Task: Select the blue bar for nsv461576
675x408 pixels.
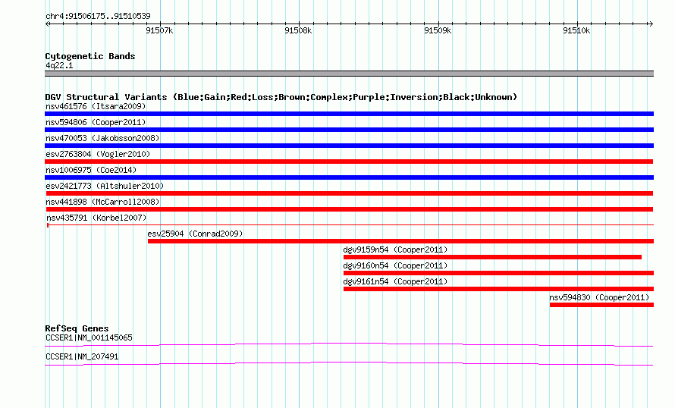Action: pyautogui.click(x=349, y=114)
